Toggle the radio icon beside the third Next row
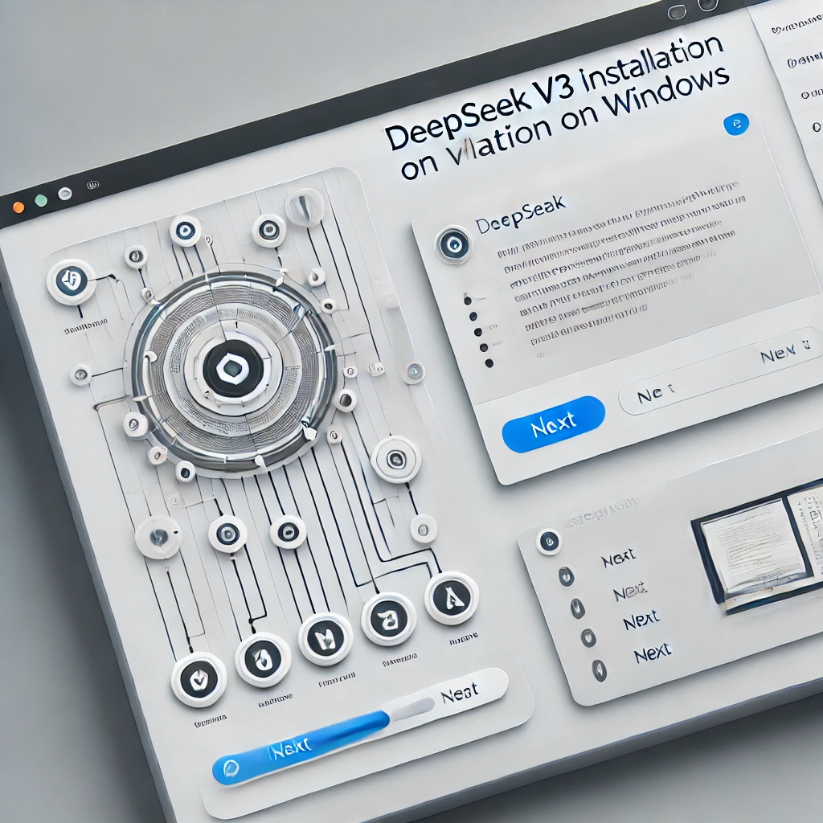 (588, 637)
